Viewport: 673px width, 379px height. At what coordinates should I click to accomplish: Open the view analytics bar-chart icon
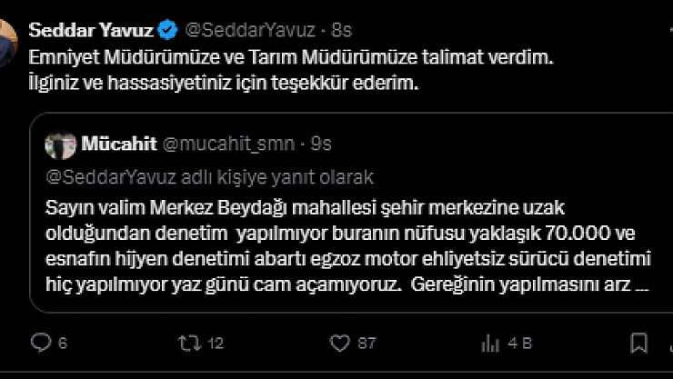(x=489, y=343)
